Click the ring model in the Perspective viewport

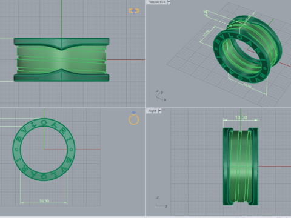pos(247,50)
